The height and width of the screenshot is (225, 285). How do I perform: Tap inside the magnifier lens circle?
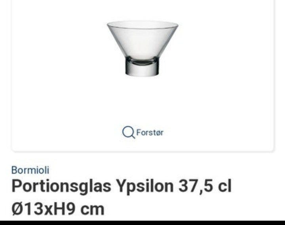click(x=128, y=132)
